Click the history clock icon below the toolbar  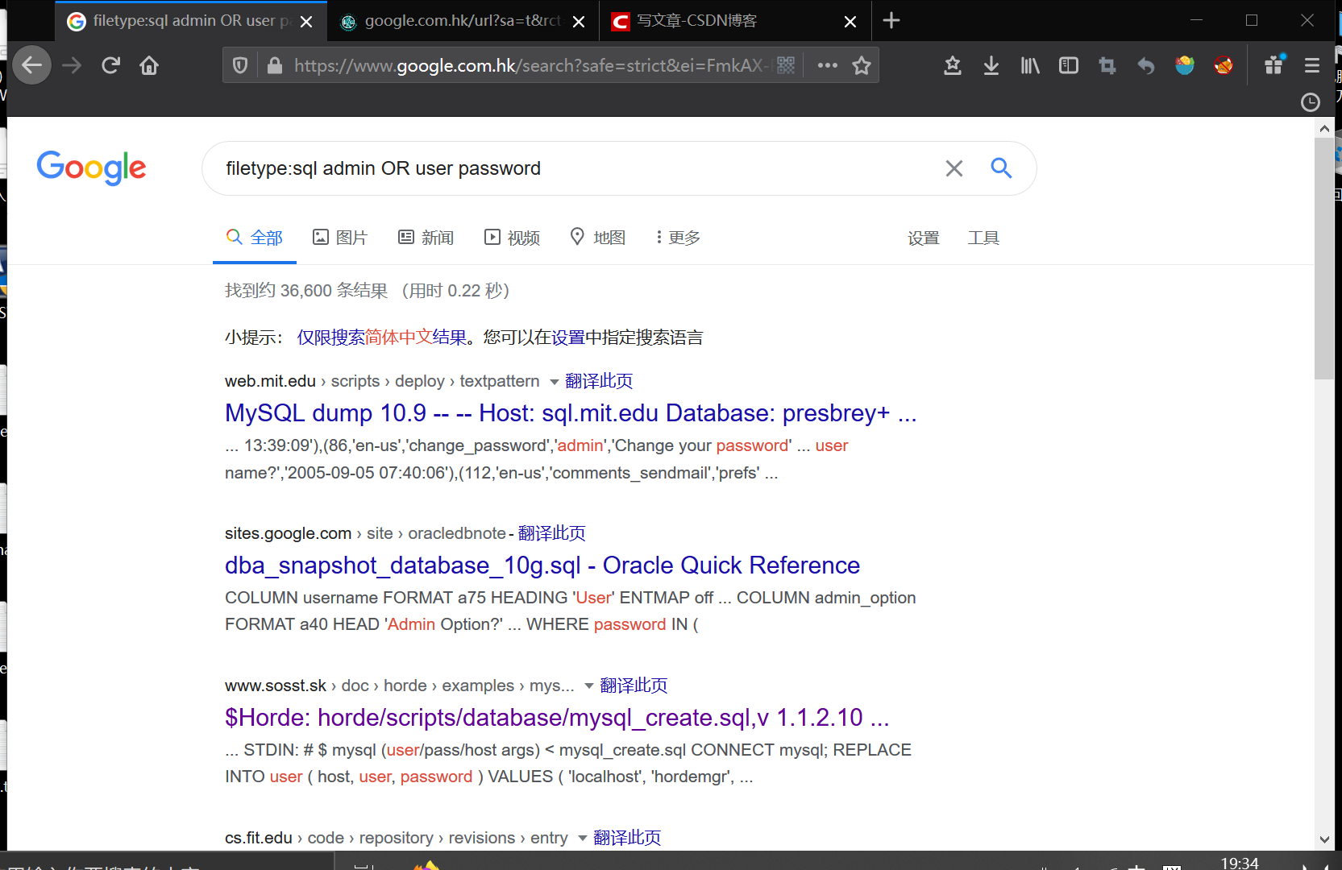tap(1309, 102)
